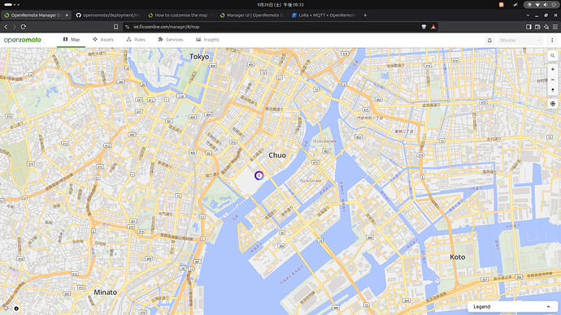The image size is (561, 315).
Task: Go back in browser history
Action: tap(6, 27)
